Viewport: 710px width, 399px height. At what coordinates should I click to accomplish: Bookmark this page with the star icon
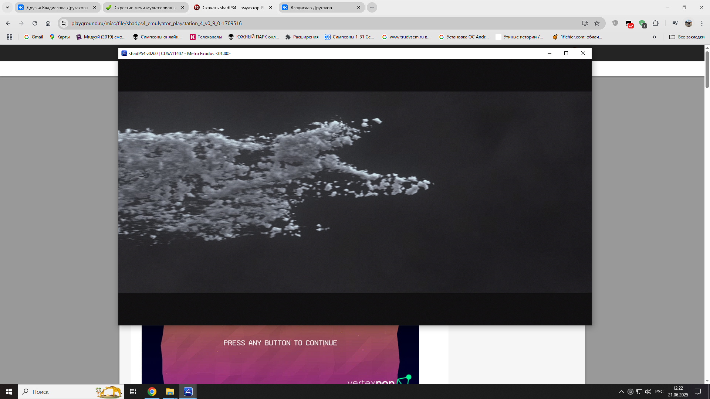597,23
